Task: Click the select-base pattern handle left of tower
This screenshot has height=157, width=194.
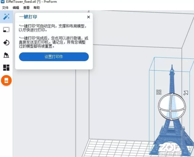Action: click(x=159, y=92)
